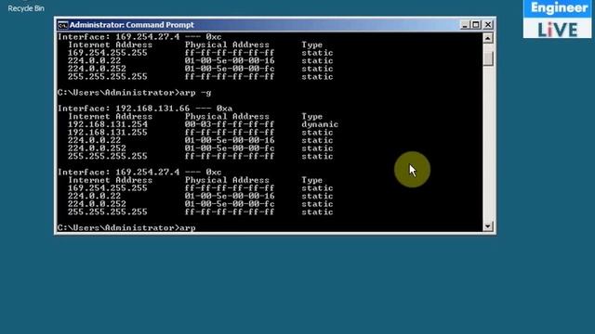Click the last prompt line ending in 'arp'

pyautogui.click(x=126, y=227)
